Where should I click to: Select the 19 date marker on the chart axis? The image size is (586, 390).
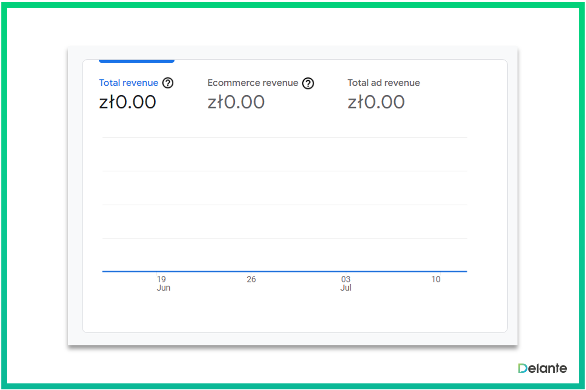point(161,279)
